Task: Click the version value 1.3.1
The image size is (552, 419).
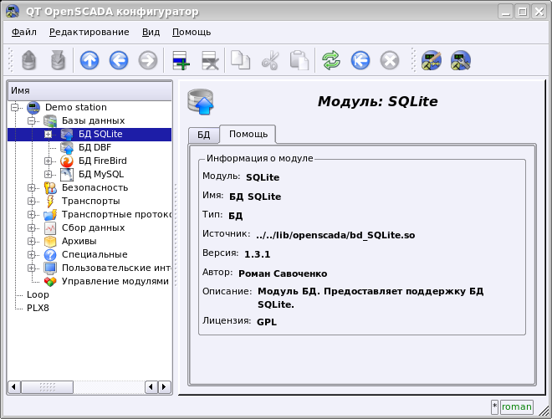Action: click(257, 254)
